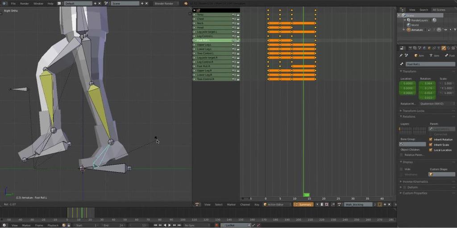Toggle the auto-keyframe record button
Image resolution: width=457 pixels, height=228 pixels.
click(x=216, y=225)
